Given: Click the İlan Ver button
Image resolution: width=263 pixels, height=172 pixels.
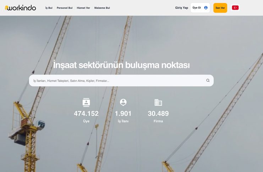Looking at the screenshot, I should 220,8.
